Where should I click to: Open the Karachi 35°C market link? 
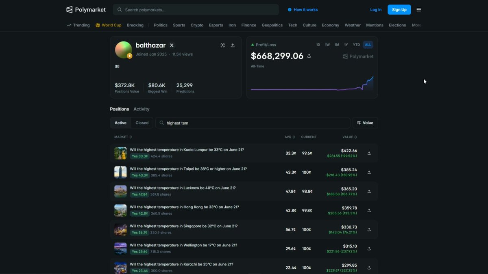[x=181, y=264]
